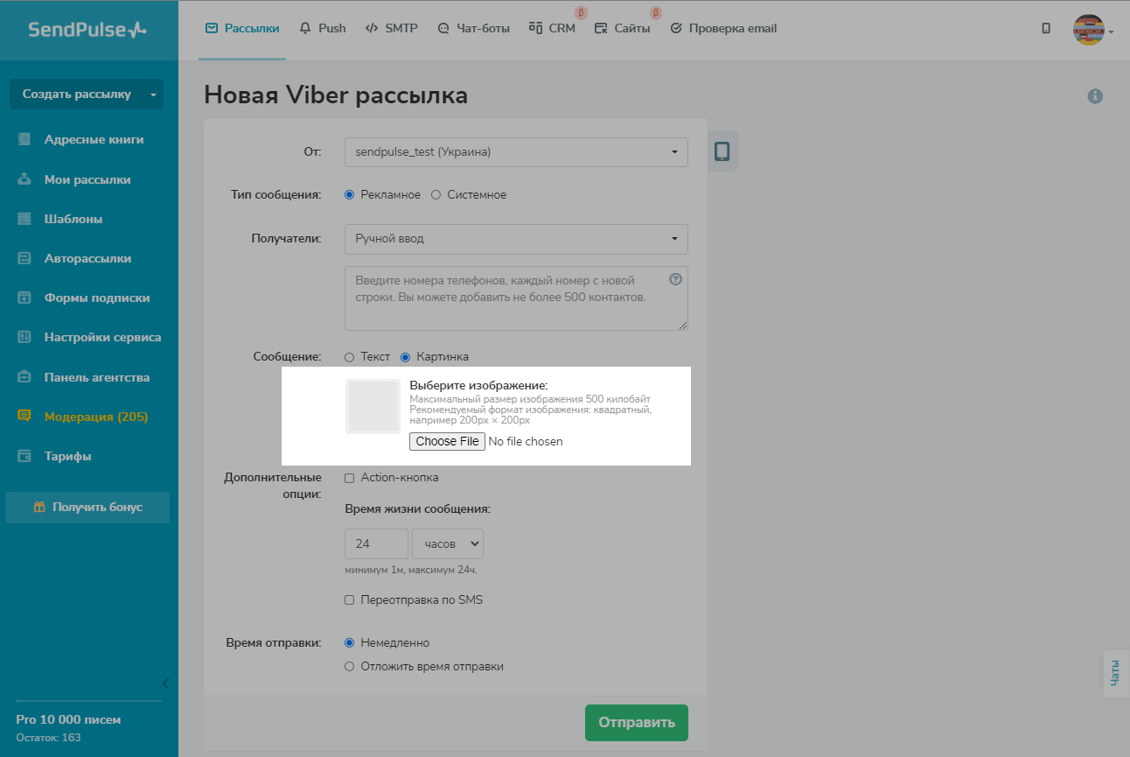1130x757 pixels.
Task: Click the help question mark in phone numbers field
Action: click(675, 280)
